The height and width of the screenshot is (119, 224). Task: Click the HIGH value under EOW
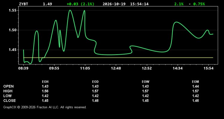[x=145, y=91]
